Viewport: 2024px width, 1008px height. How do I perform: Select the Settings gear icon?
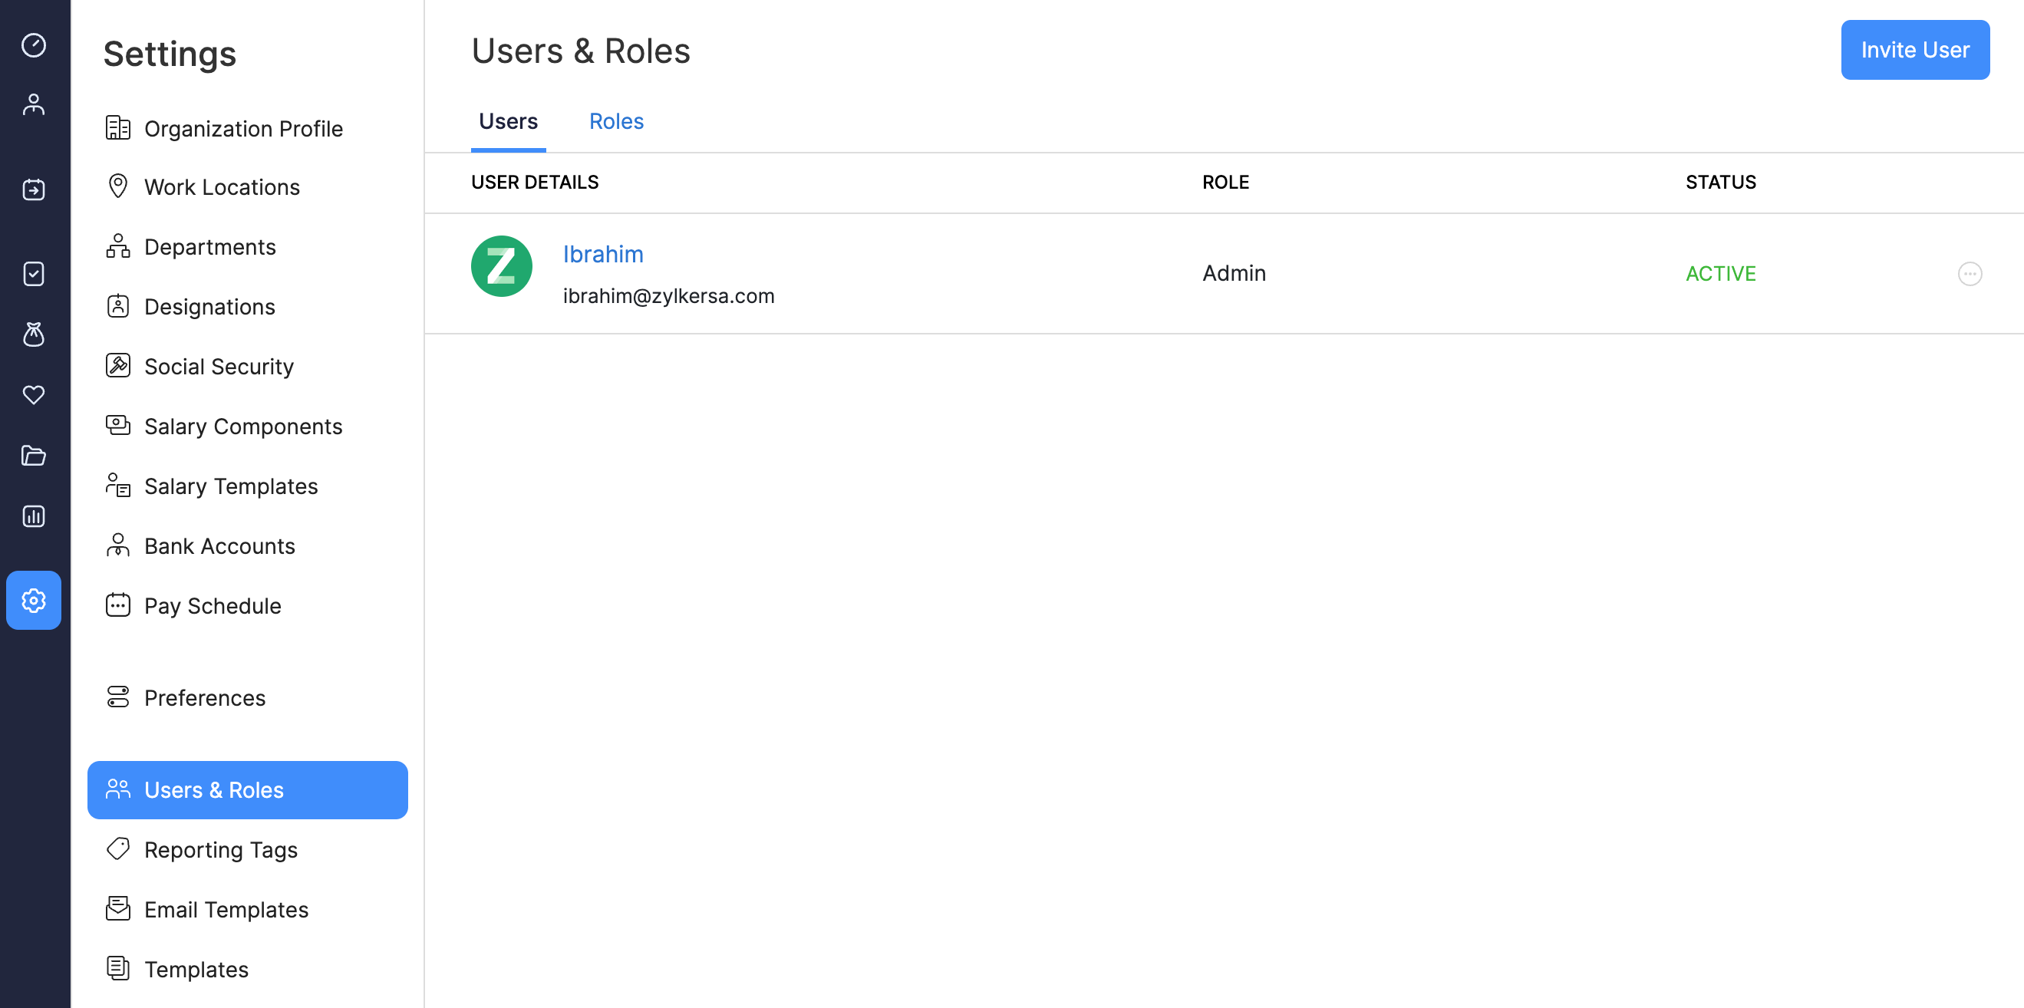pyautogui.click(x=33, y=600)
